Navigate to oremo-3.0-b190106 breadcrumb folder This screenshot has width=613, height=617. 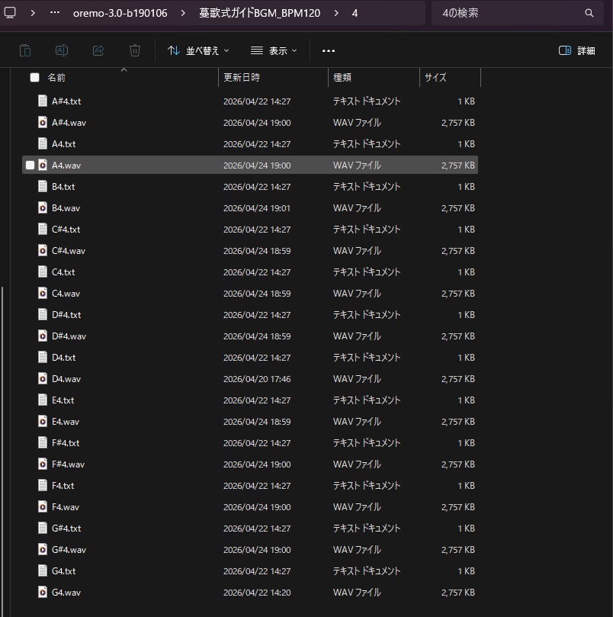pos(120,13)
